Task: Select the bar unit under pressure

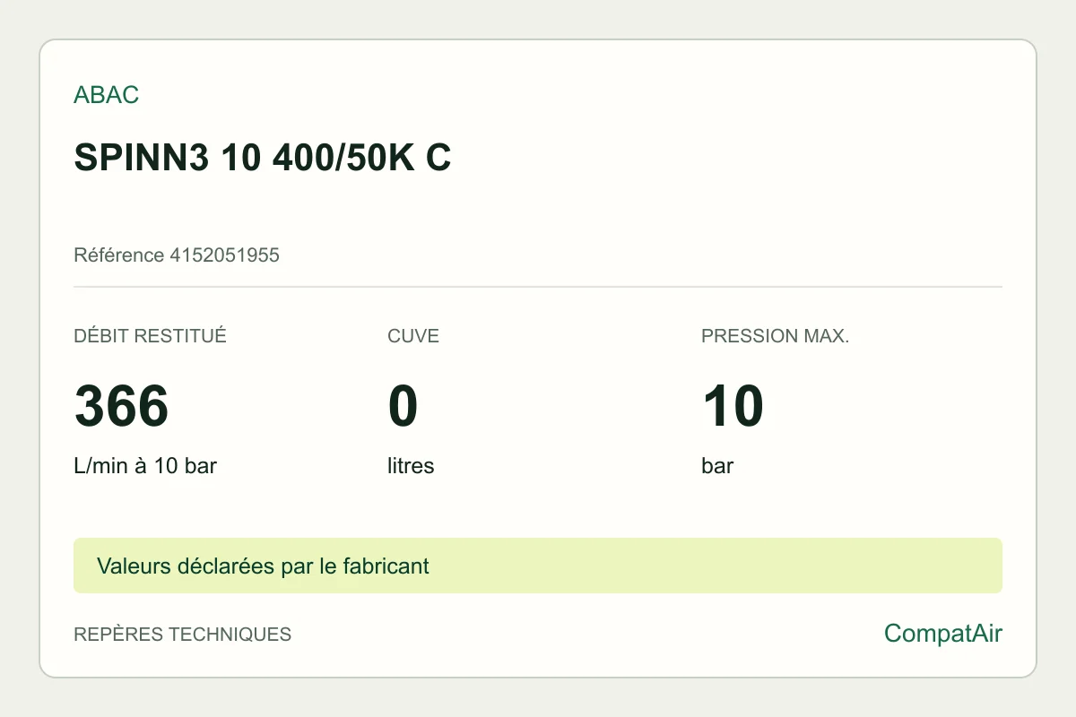Action: 717,466
